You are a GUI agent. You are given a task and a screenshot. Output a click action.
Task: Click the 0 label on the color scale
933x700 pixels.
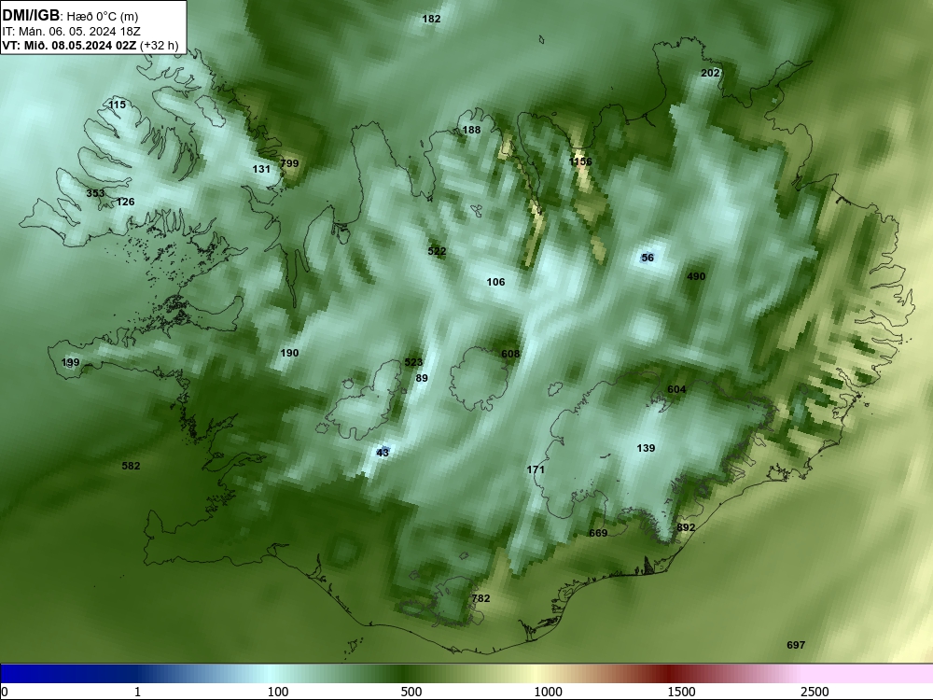click(5, 692)
